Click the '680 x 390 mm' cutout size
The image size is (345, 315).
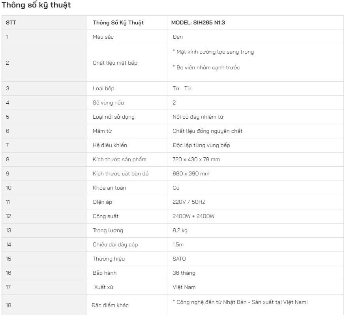click(x=191, y=173)
